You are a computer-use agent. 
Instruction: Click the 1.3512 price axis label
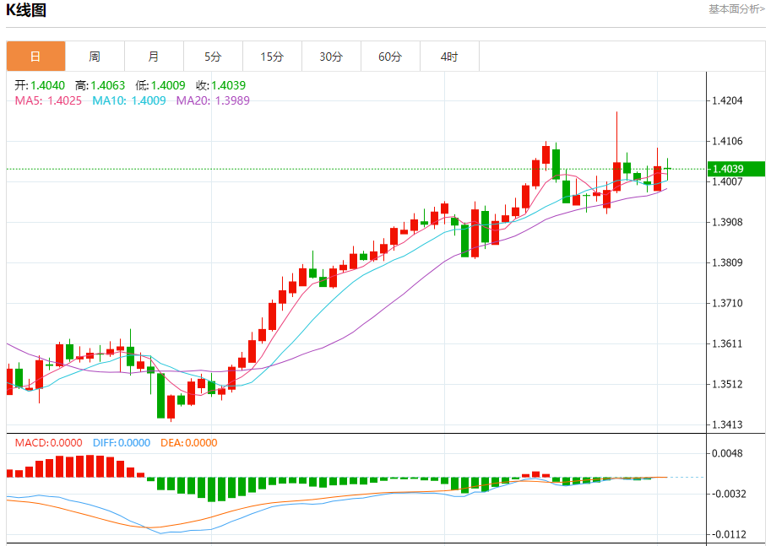(727, 384)
